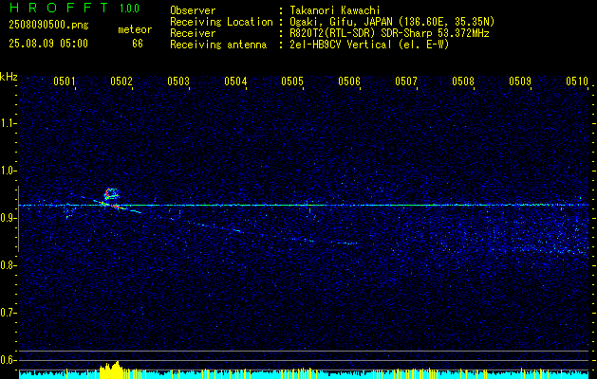Click the 0503 time marker
The image size is (597, 379).
(x=178, y=81)
